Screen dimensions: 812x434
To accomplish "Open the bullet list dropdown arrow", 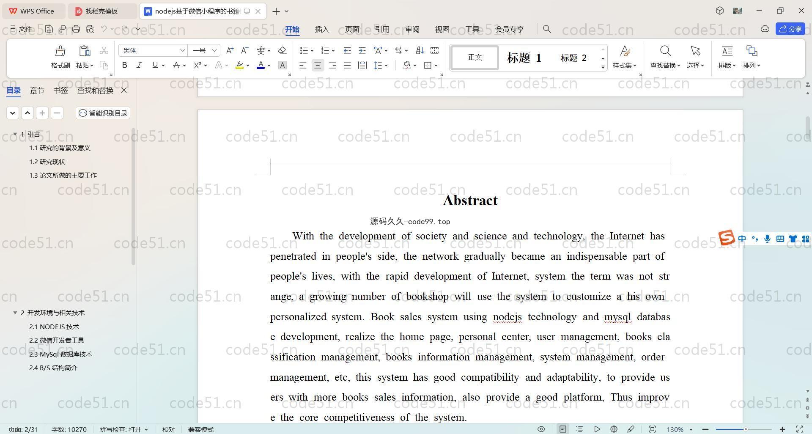I will point(312,51).
